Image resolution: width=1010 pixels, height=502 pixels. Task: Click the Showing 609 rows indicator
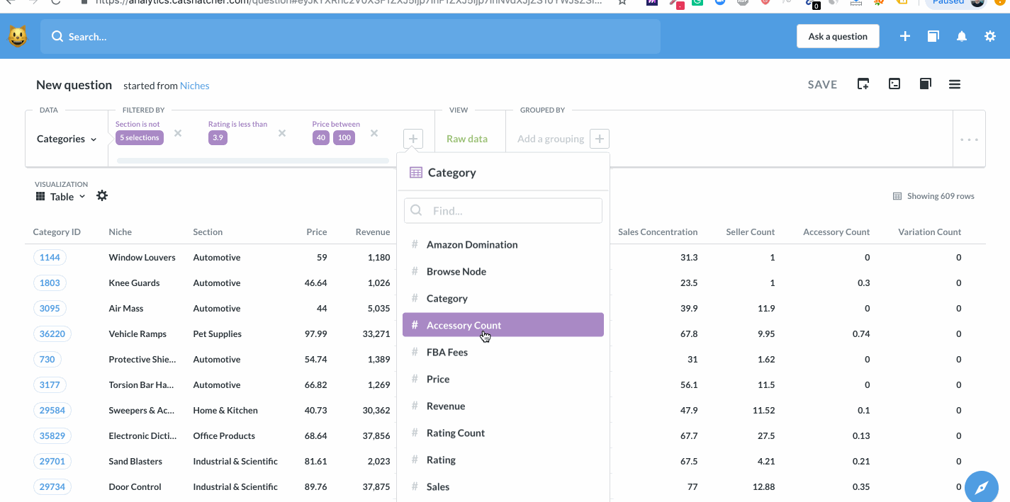click(933, 196)
